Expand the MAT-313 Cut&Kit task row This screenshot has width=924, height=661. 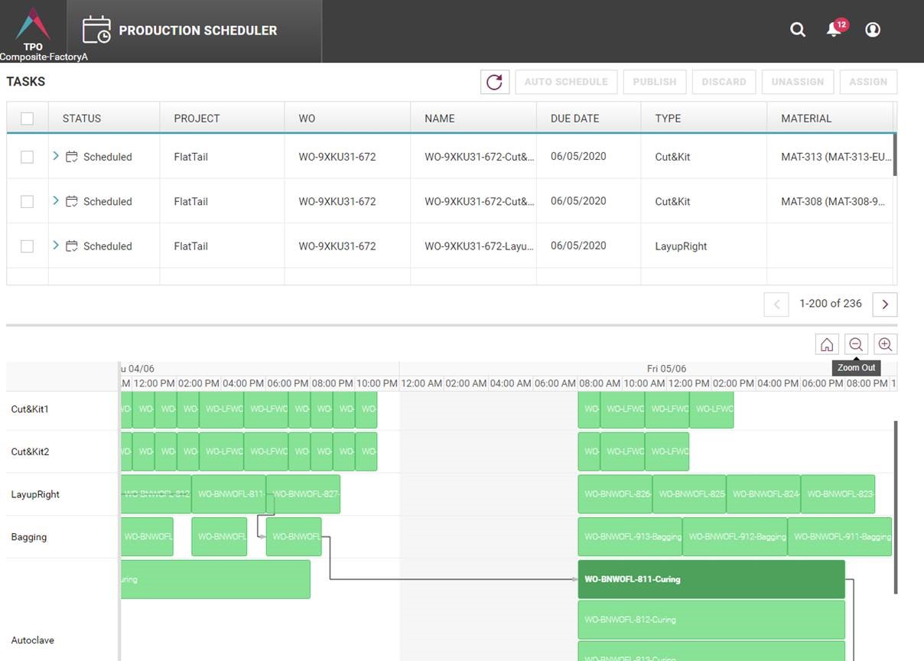56,156
